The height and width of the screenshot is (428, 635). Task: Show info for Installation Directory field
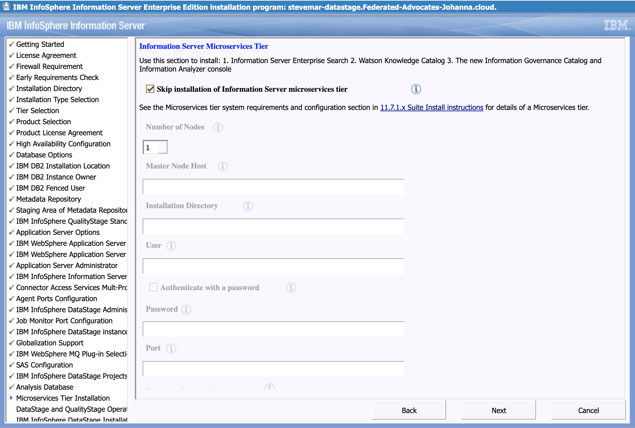point(248,206)
